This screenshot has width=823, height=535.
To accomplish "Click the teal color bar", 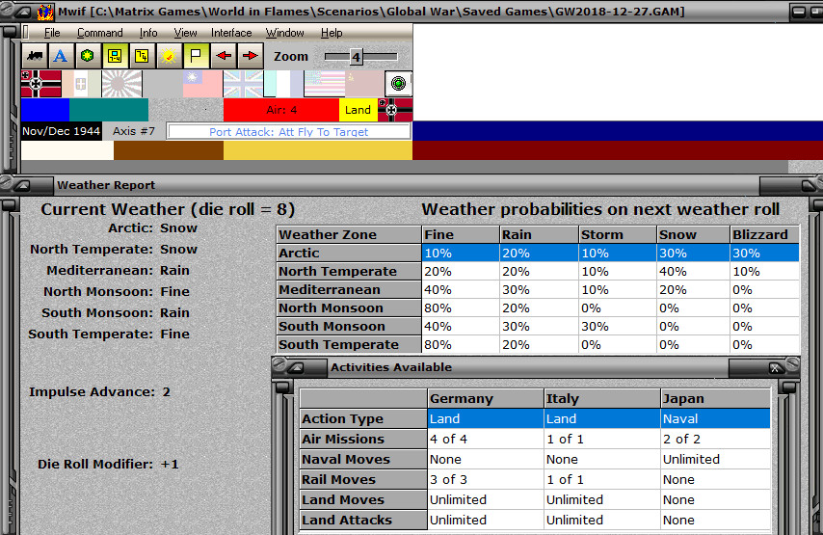I will click(109, 110).
